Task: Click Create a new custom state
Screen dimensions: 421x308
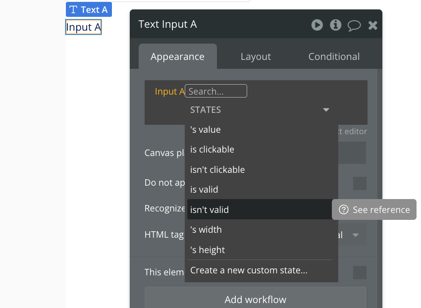Action: 249,270
